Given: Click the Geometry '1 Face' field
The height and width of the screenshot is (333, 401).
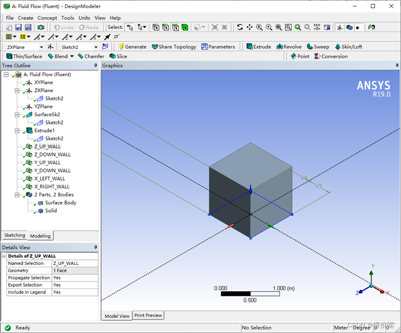Looking at the screenshot, I should (75, 270).
